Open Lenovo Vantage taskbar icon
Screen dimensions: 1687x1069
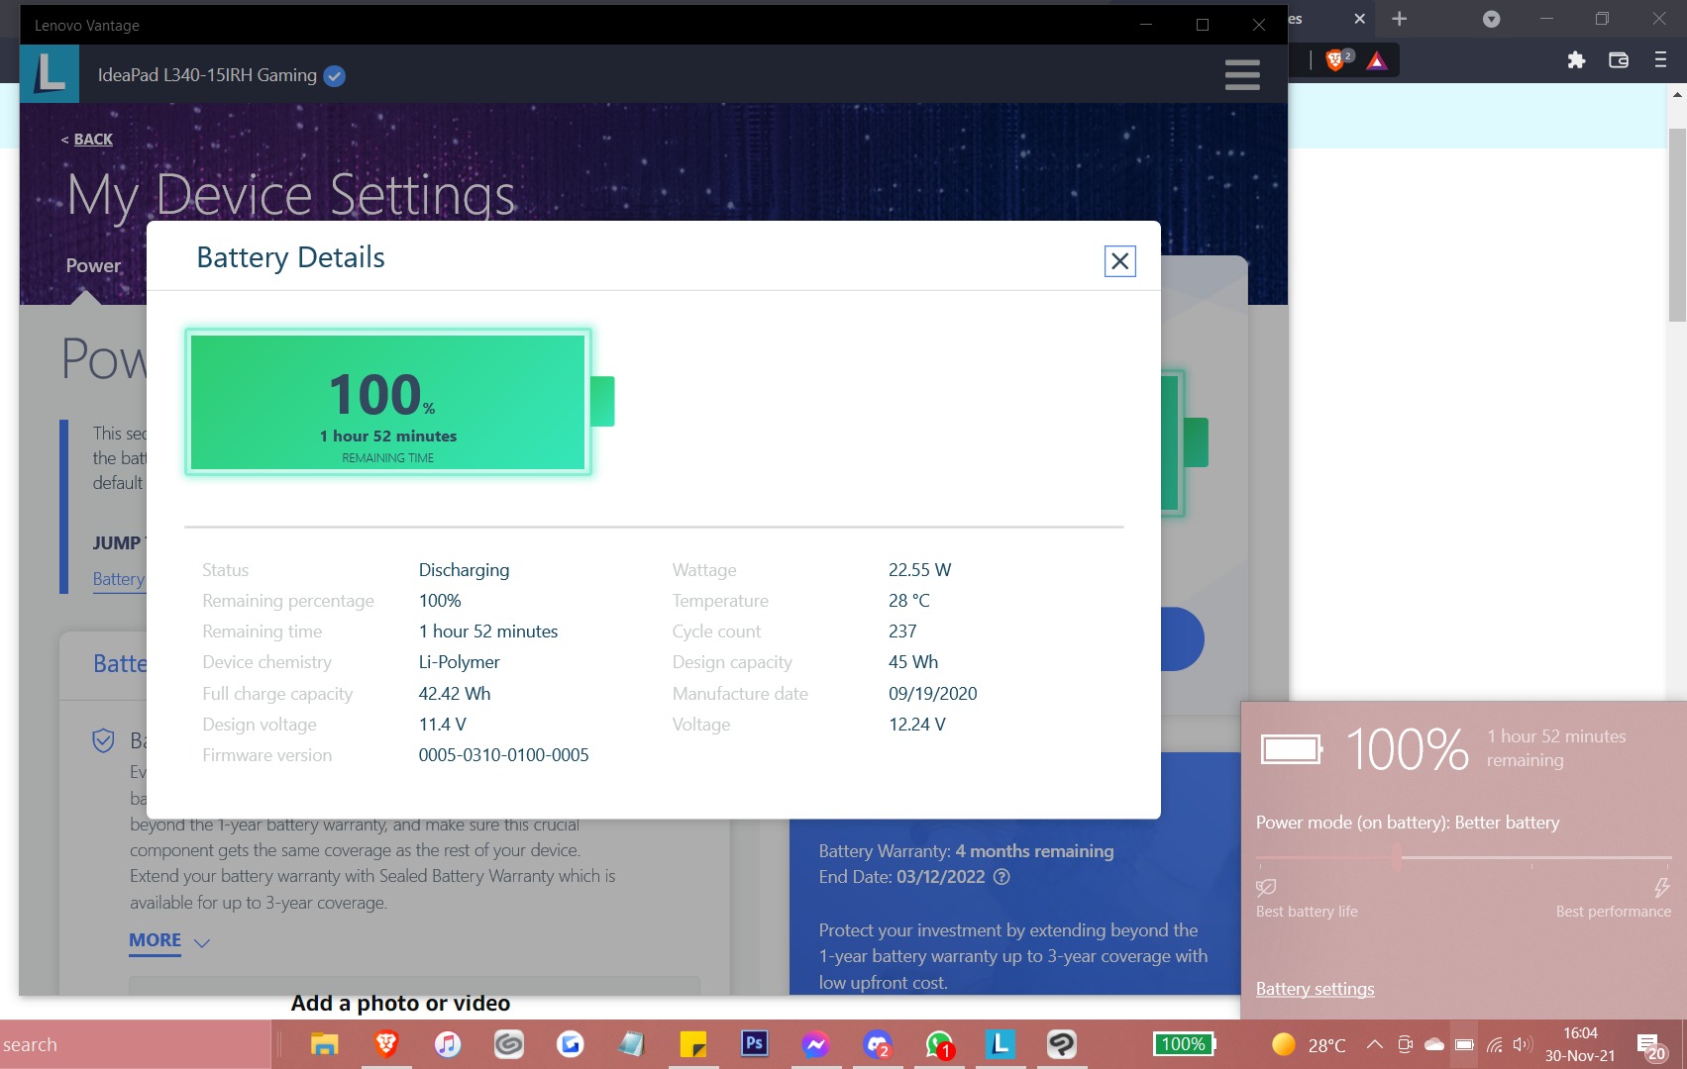[1000, 1044]
